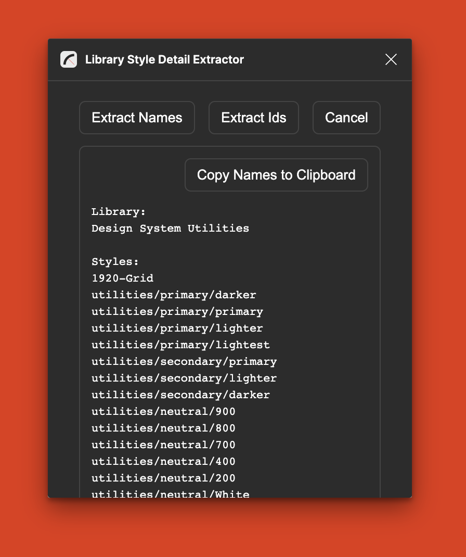466x557 pixels.
Task: Select 'utilities/neutral/800' entry
Action: tap(164, 428)
